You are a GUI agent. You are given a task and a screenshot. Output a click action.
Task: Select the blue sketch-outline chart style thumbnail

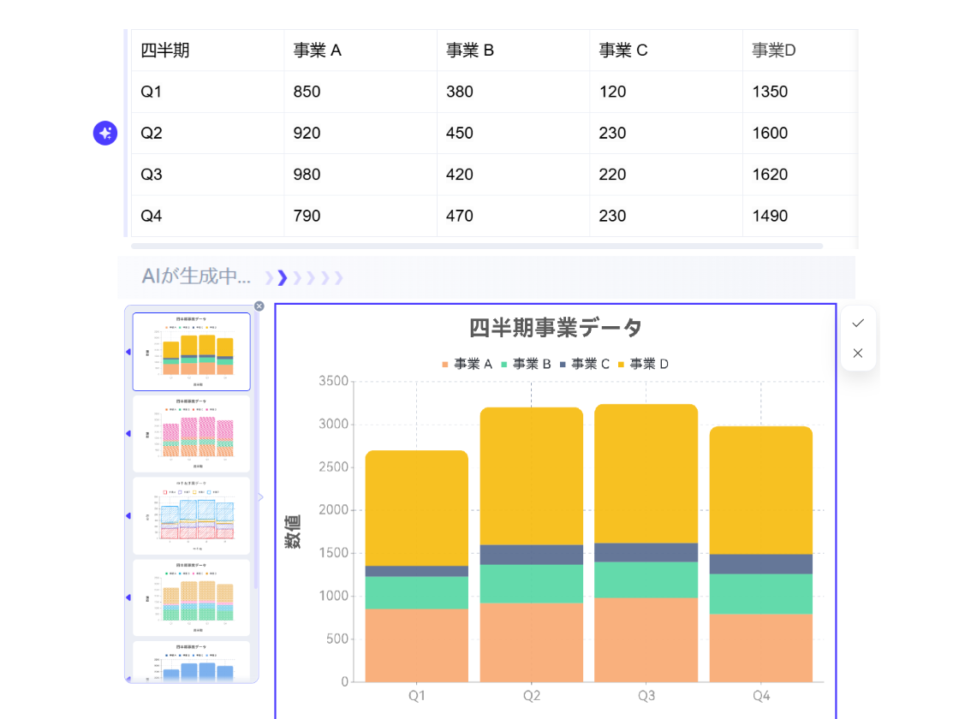pyautogui.click(x=191, y=516)
